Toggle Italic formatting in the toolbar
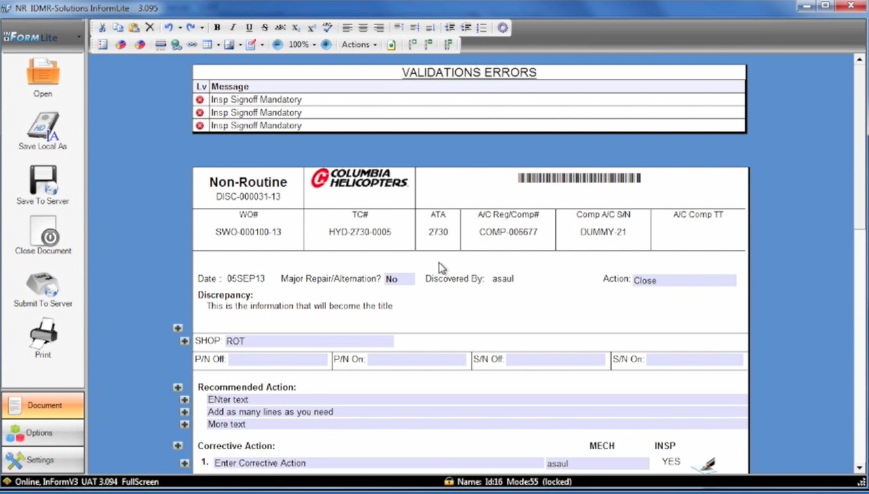Screen dimensions: 869x494 point(232,28)
